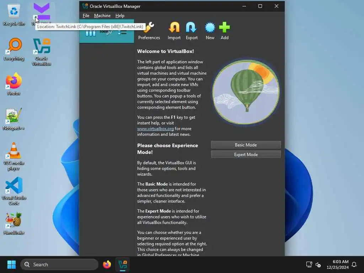
Task: Select the Oracle VirtualBox desktop shortcut
Action: pyautogui.click(x=41, y=52)
